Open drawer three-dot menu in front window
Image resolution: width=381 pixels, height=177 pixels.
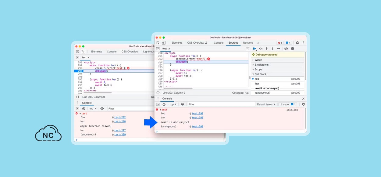(158, 99)
